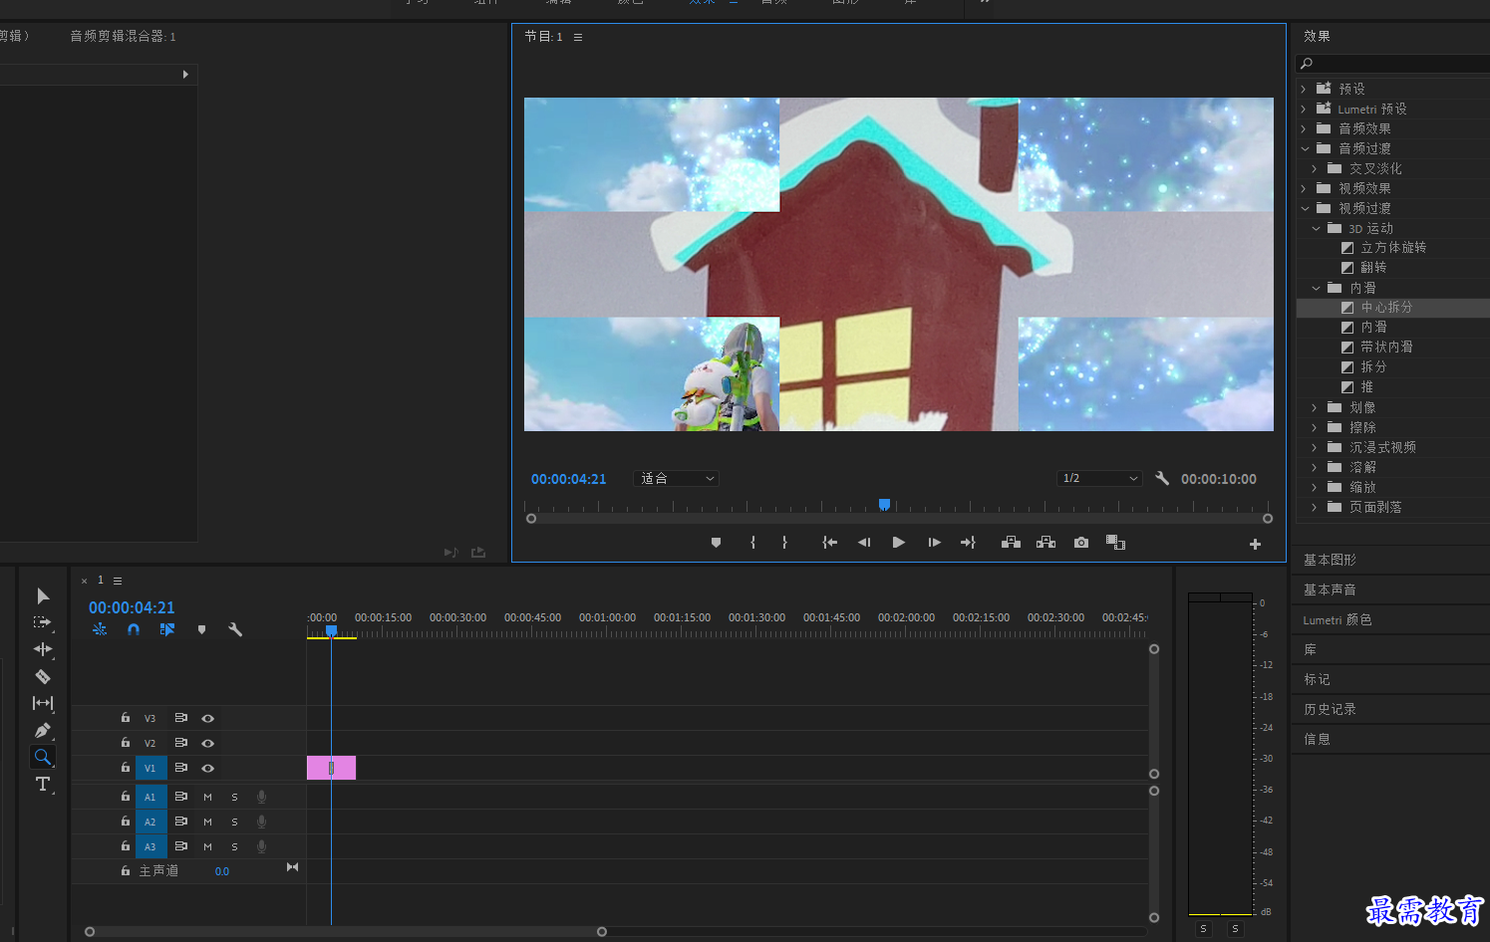Click the Mark Out bracket button

tap(784, 543)
